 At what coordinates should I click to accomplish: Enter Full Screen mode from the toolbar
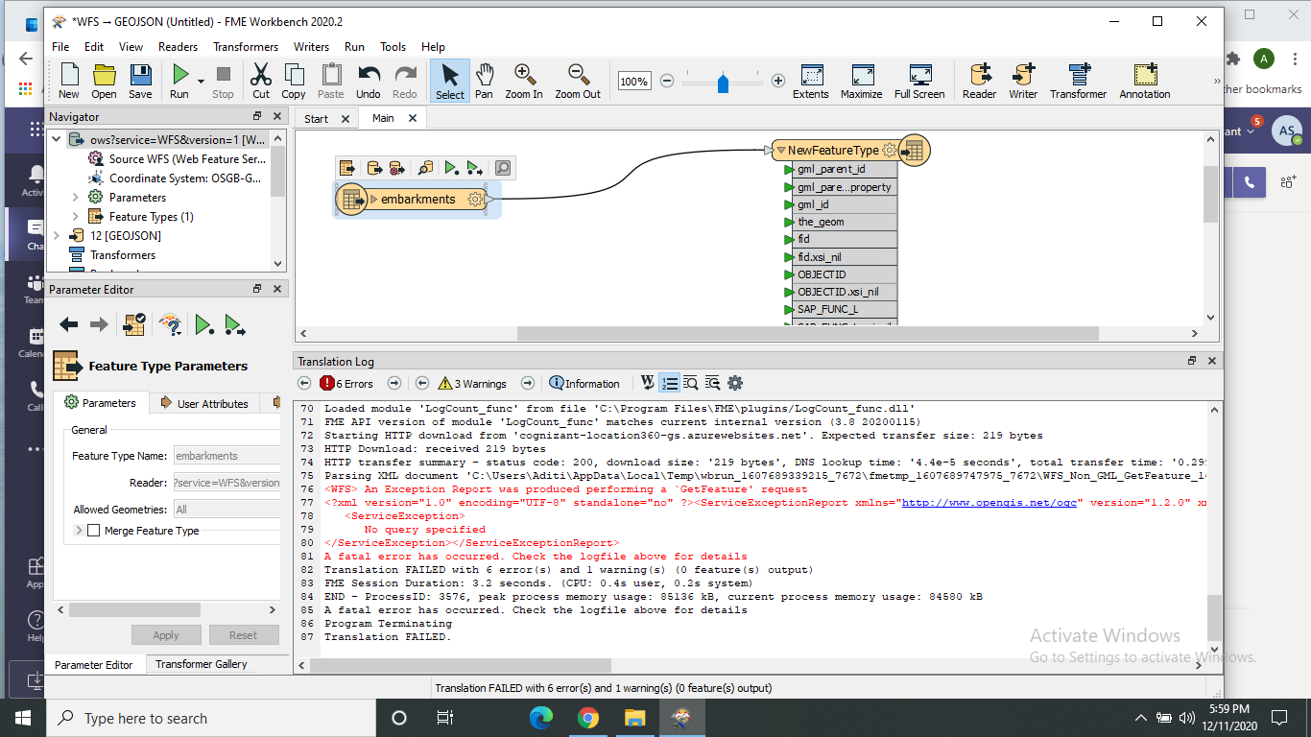(x=919, y=81)
